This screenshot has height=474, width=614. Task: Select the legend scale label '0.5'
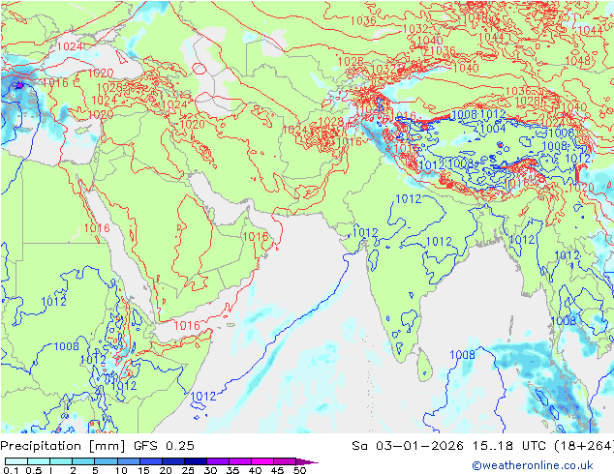pos(33,470)
